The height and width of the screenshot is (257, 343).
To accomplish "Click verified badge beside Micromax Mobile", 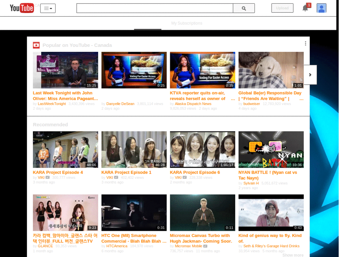I will pos(205,246).
